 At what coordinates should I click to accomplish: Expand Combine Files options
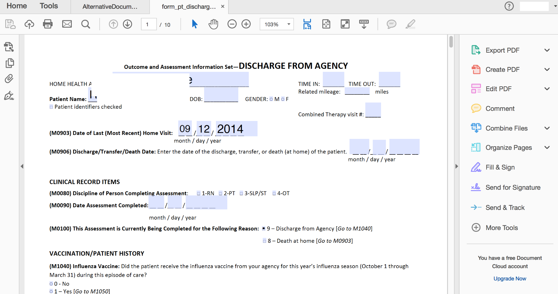click(x=547, y=128)
